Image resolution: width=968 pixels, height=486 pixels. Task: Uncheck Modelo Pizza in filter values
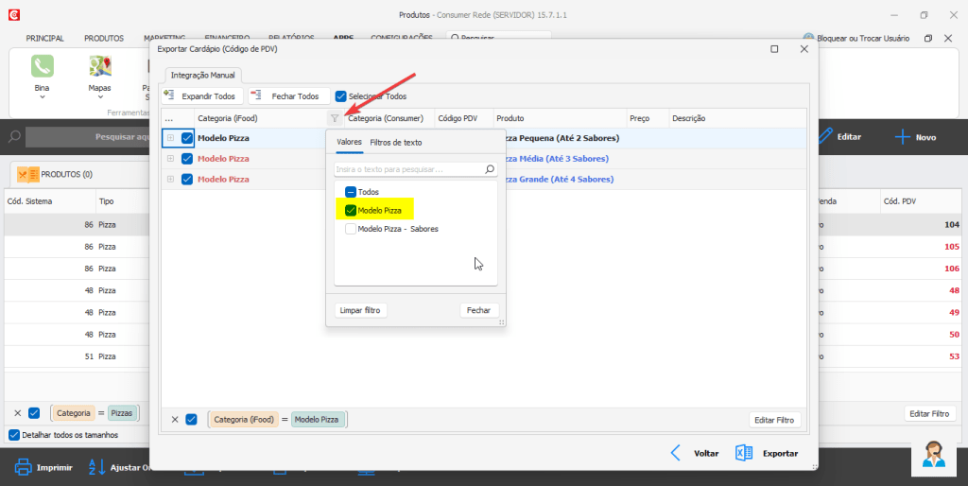350,210
